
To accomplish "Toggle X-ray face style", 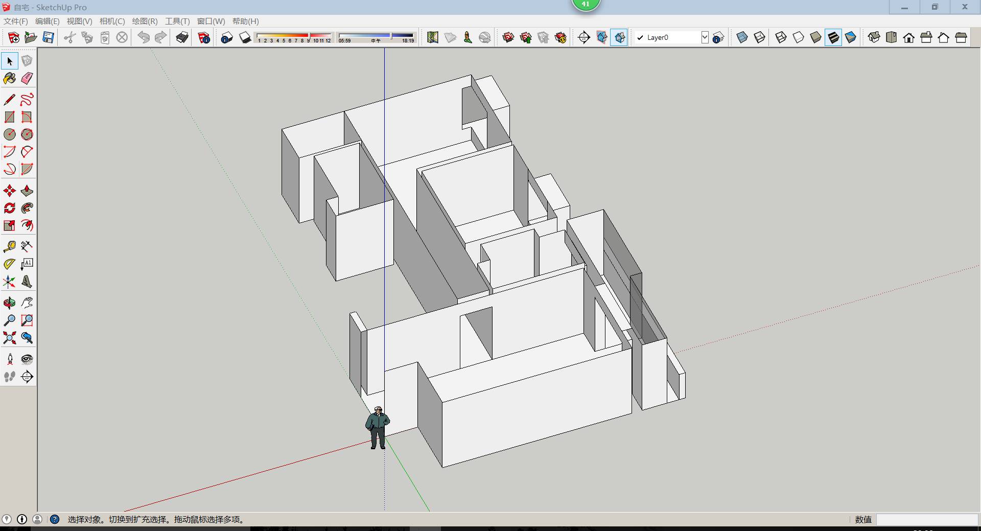I will 742,37.
